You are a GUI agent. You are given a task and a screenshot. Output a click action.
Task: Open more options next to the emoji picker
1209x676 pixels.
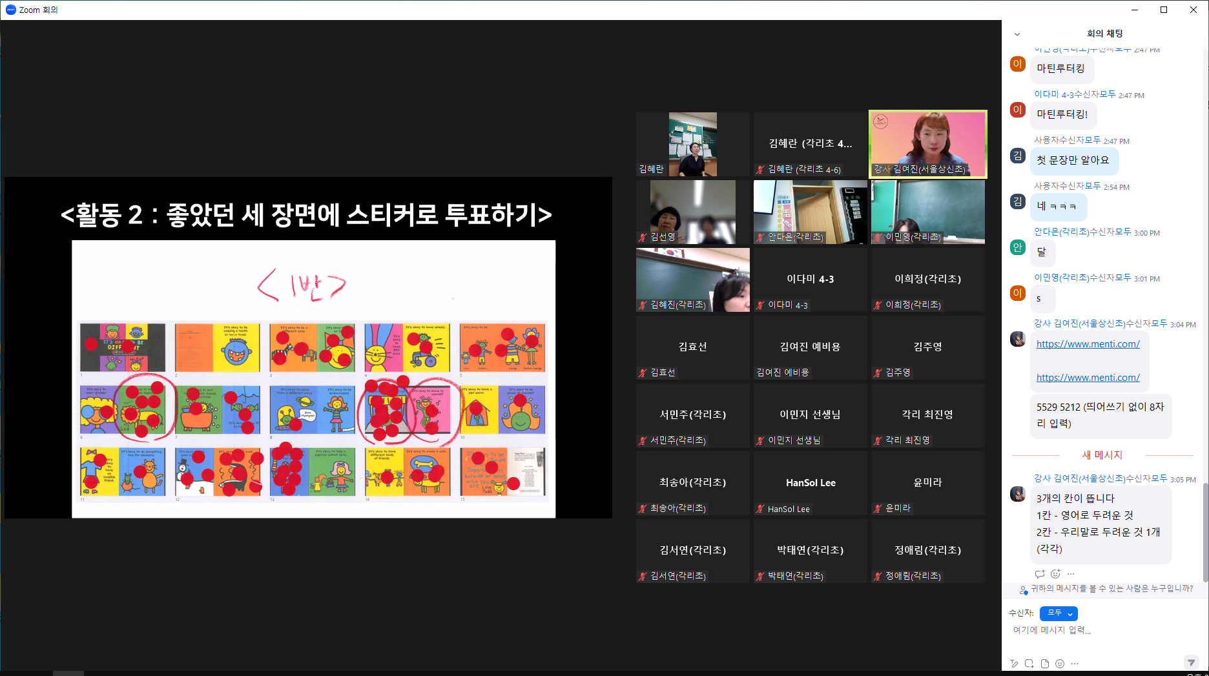click(x=1075, y=664)
